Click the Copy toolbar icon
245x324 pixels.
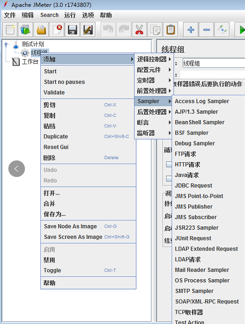(x=155, y=30)
